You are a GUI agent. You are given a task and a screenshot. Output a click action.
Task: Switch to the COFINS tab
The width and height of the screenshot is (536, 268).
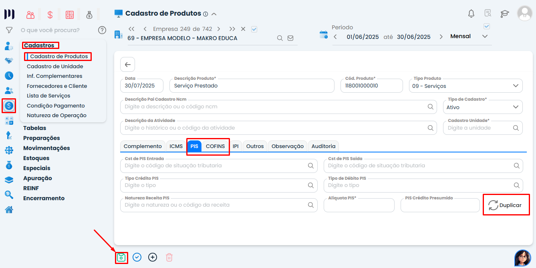tap(216, 146)
